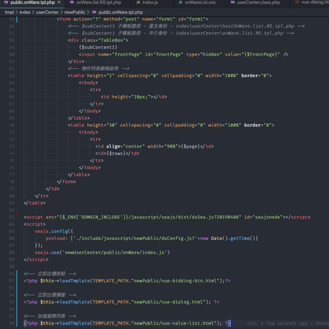Screen dimensions: 329x329
Task: Click closing </table> tag on line 81
Action: click(35, 203)
